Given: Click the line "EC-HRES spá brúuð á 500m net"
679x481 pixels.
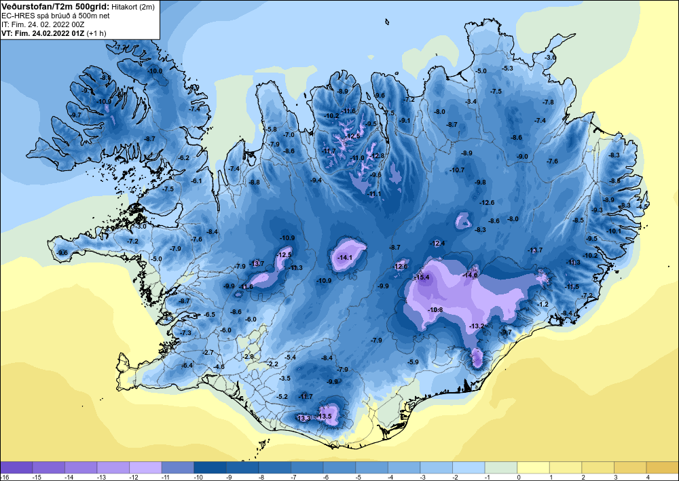Looking at the screenshot, I should tap(56, 16).
